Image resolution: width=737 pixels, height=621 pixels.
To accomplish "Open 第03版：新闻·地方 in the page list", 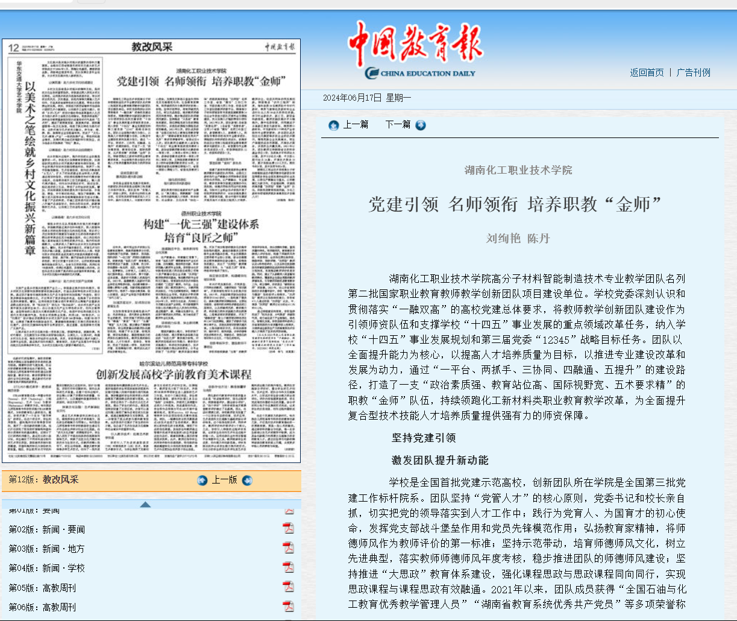I will [46, 549].
